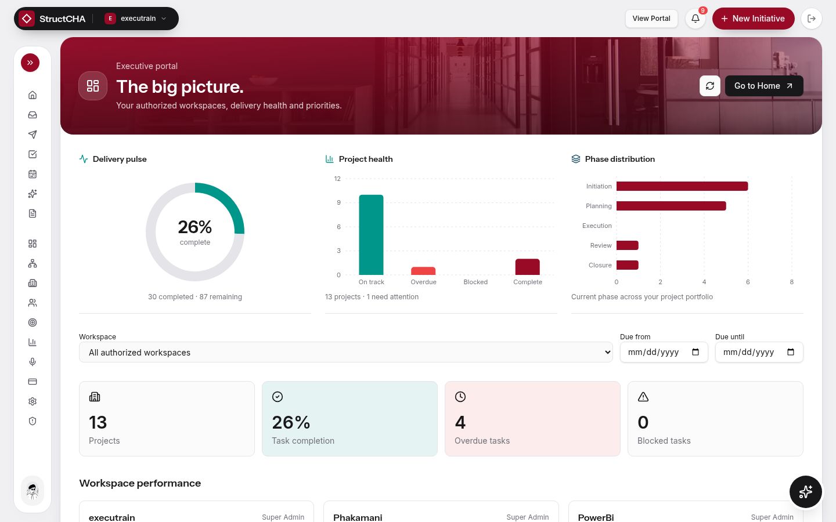This screenshot has width=836, height=522.
Task: Open the Home icon in the sidebar
Action: tap(33, 95)
